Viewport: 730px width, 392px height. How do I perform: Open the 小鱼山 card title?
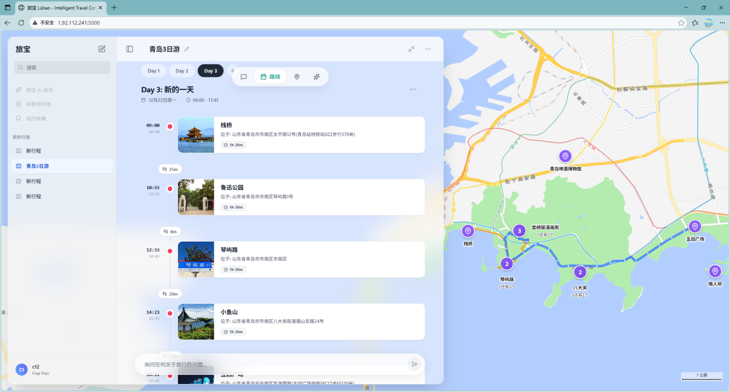229,312
